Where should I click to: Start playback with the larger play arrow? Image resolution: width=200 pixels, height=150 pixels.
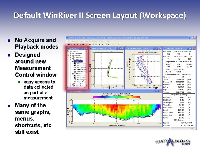[x=77, y=44]
